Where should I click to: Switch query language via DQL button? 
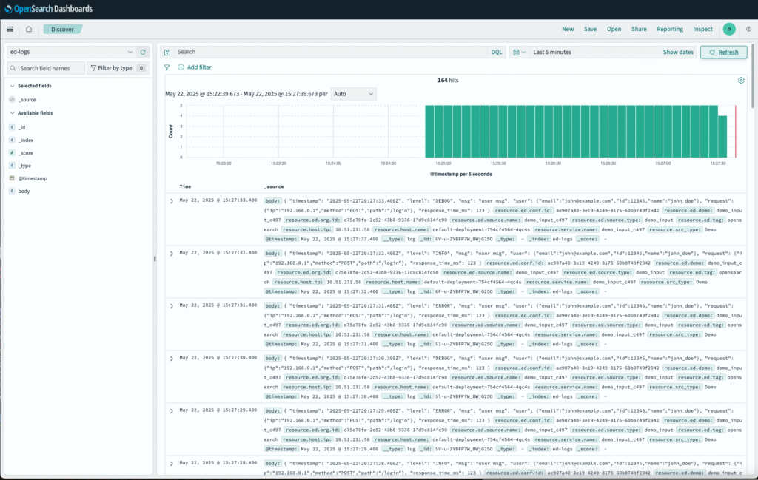497,52
